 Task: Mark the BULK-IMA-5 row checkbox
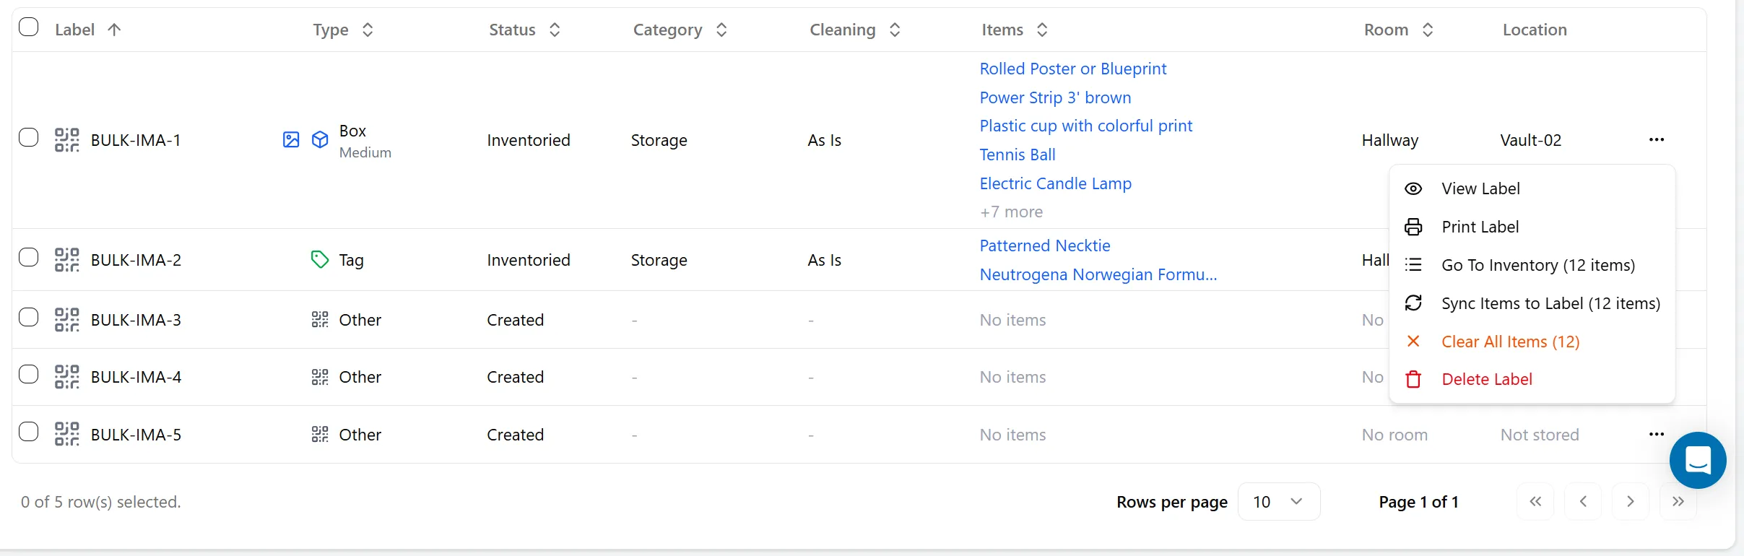(29, 432)
